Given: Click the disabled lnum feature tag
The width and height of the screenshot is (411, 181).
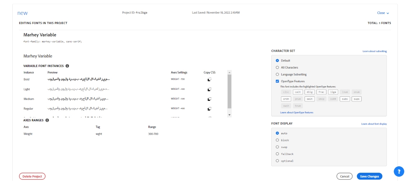Looking at the screenshot, I should coord(345,92).
